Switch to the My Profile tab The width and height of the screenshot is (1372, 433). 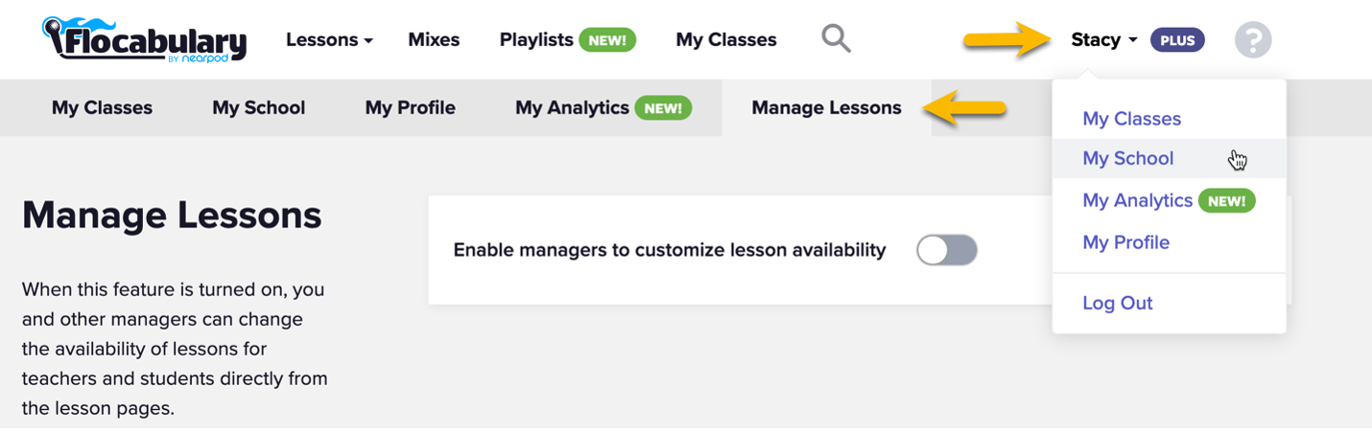pos(411,108)
